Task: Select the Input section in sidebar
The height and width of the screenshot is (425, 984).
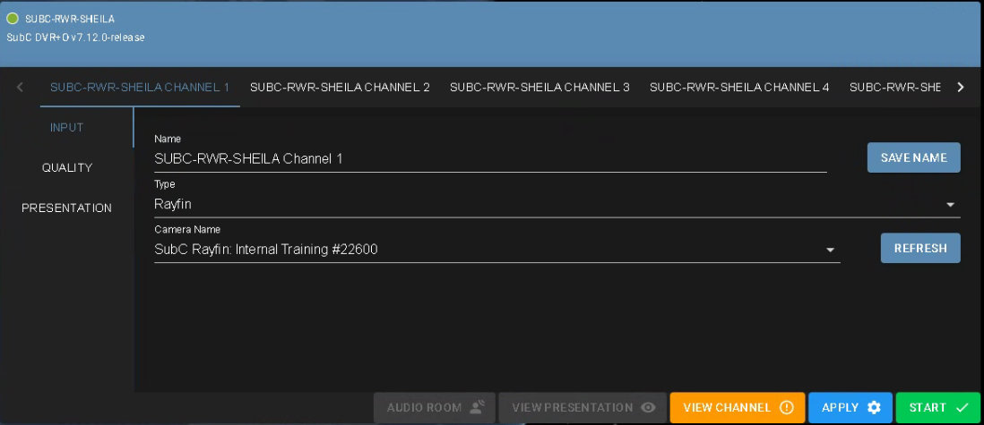Action: point(67,127)
